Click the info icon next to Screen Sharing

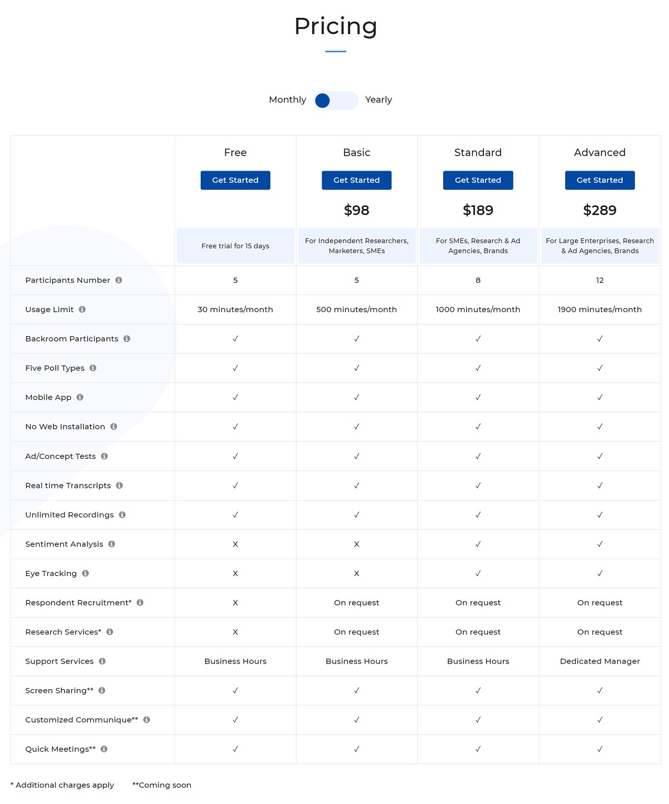click(x=102, y=690)
